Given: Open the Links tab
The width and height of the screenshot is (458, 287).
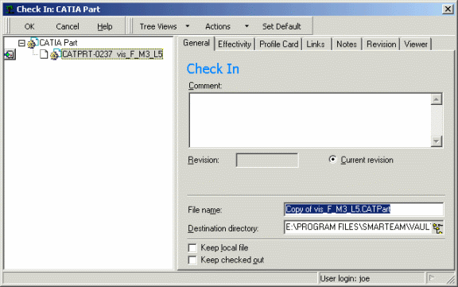Looking at the screenshot, I should coord(316,44).
